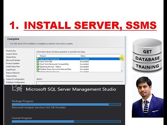Select the License Terms setup step

point(12,54)
